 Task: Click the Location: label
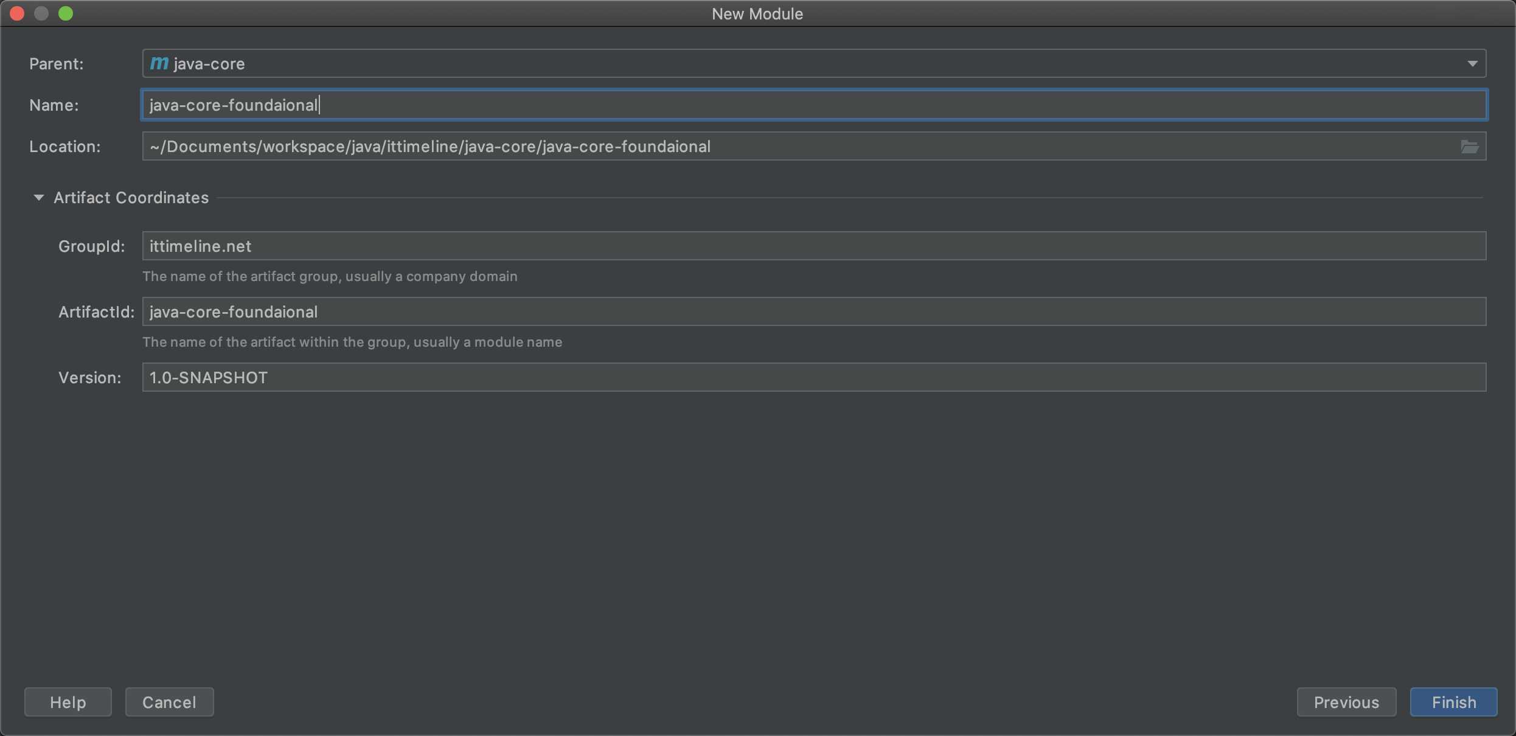[x=65, y=147]
